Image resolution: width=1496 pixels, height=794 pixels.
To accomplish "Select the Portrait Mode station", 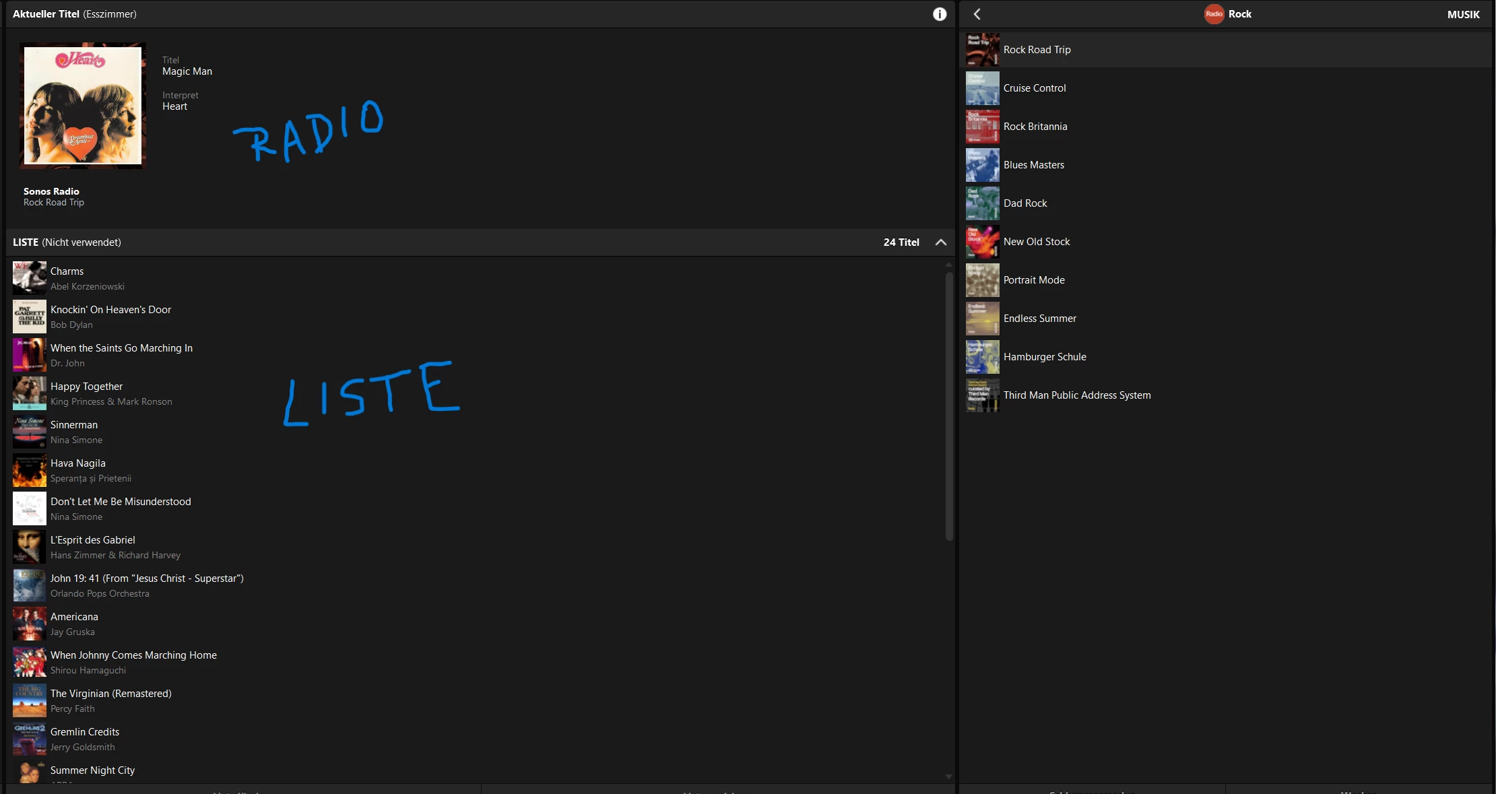I will (1225, 280).
